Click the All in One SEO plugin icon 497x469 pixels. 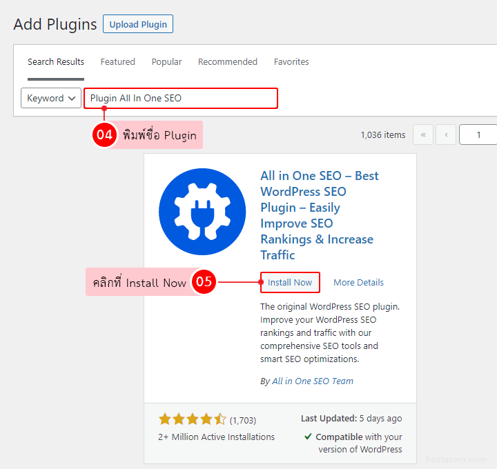pos(202,211)
